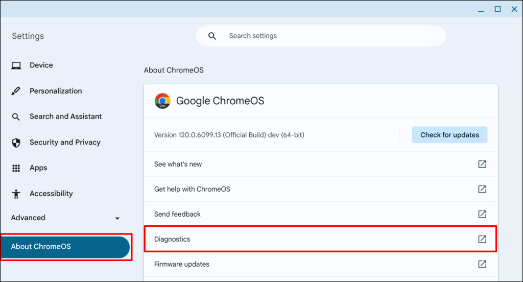Click the Personalization brush icon
This screenshot has width=523, height=282.
coord(16,91)
